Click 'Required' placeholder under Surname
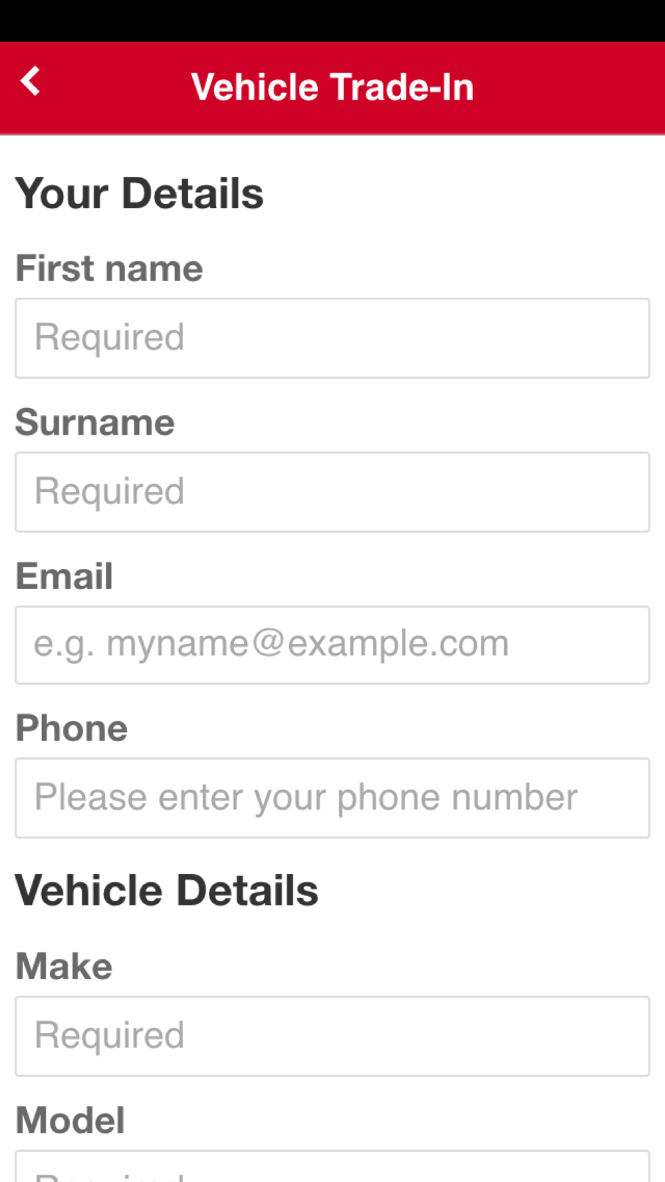Screen dimensions: 665x1182 pos(109,492)
